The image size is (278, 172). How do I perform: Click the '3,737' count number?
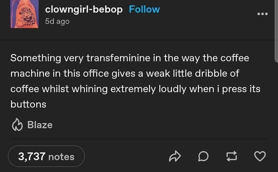pos(32,157)
